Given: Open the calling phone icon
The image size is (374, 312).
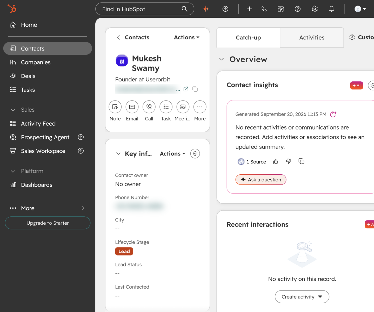Looking at the screenshot, I should pos(264,9).
